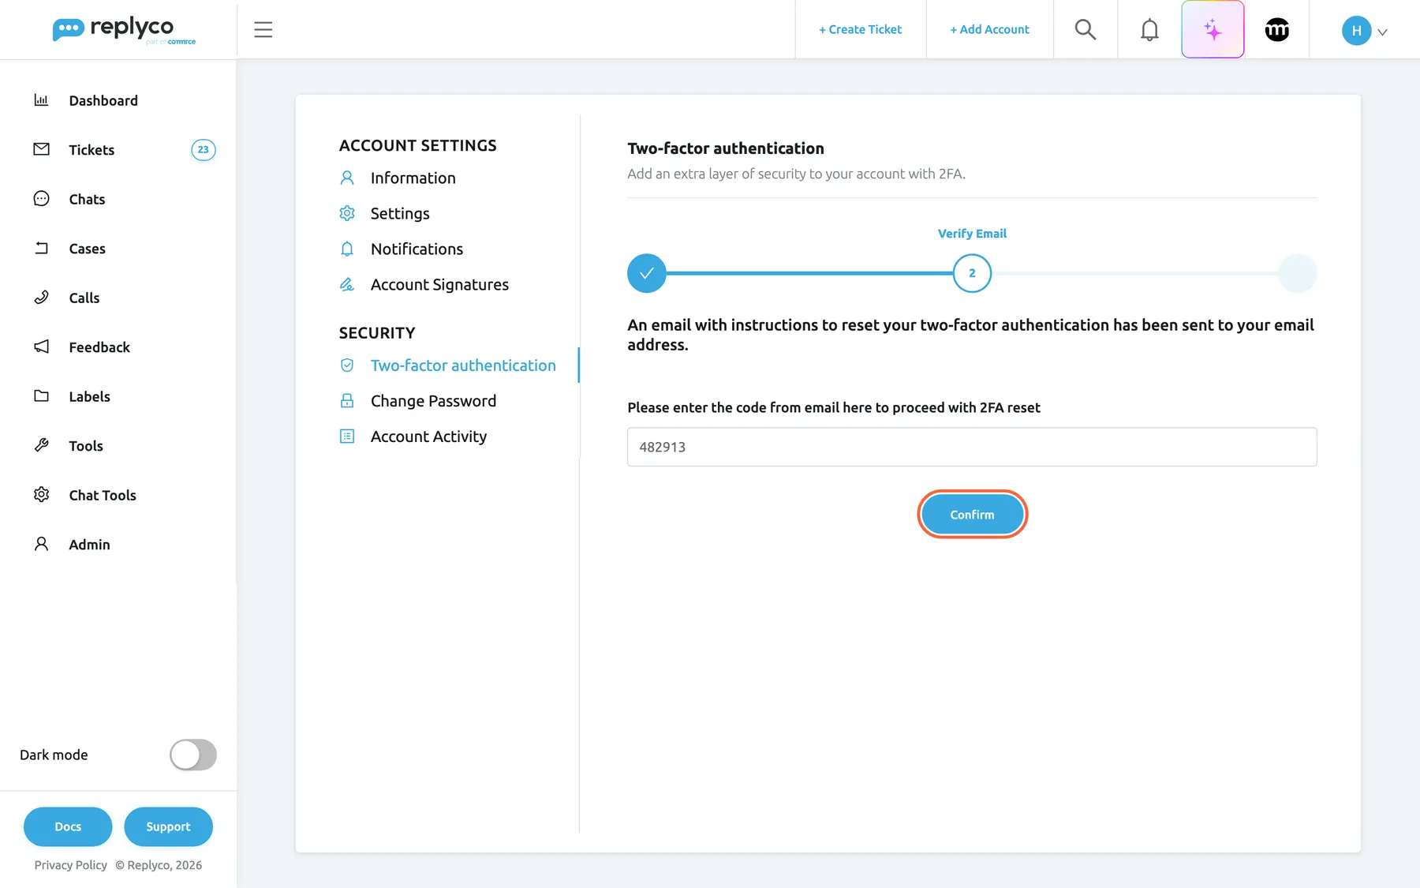Screen dimensions: 1420x888
Task: Open Account Signatures section
Action: pyautogui.click(x=439, y=285)
